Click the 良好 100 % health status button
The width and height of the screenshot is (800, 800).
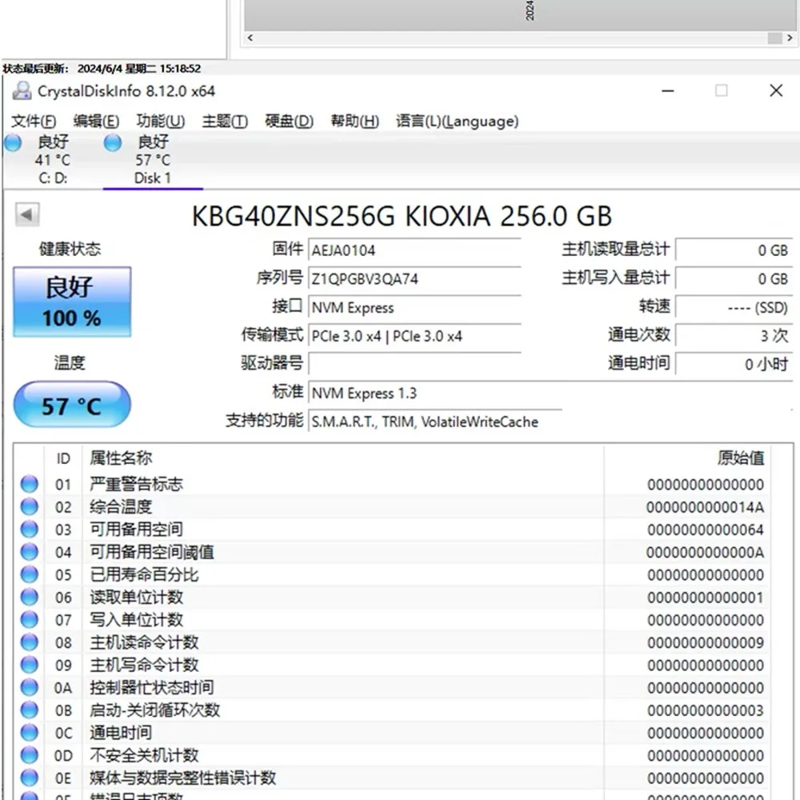click(72, 302)
